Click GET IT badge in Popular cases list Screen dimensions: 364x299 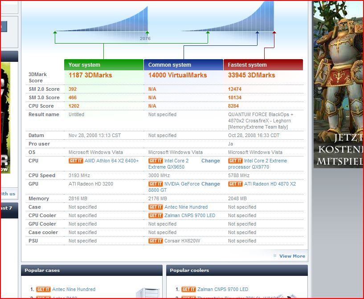click(43, 290)
